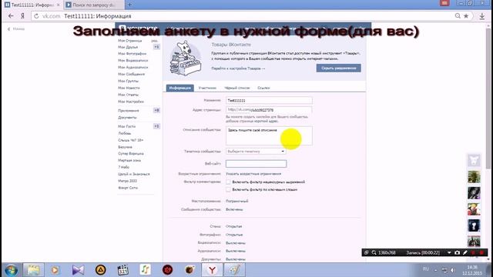
Task: Open downloads with the download arrow icon
Action: coord(482,16)
